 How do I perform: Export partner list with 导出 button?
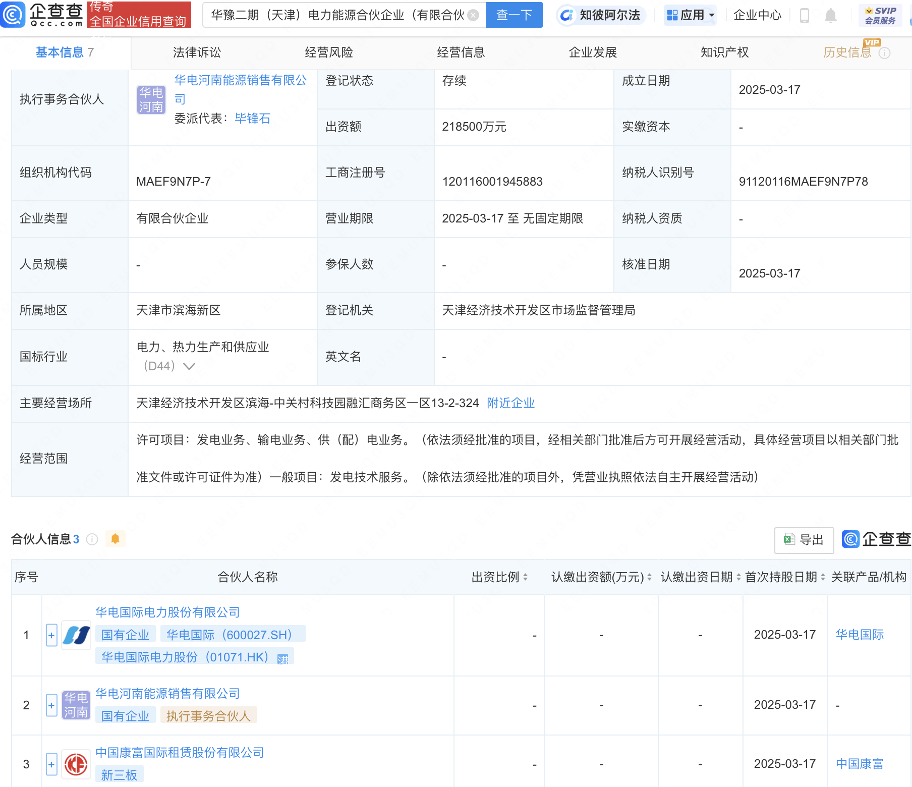[x=804, y=540]
